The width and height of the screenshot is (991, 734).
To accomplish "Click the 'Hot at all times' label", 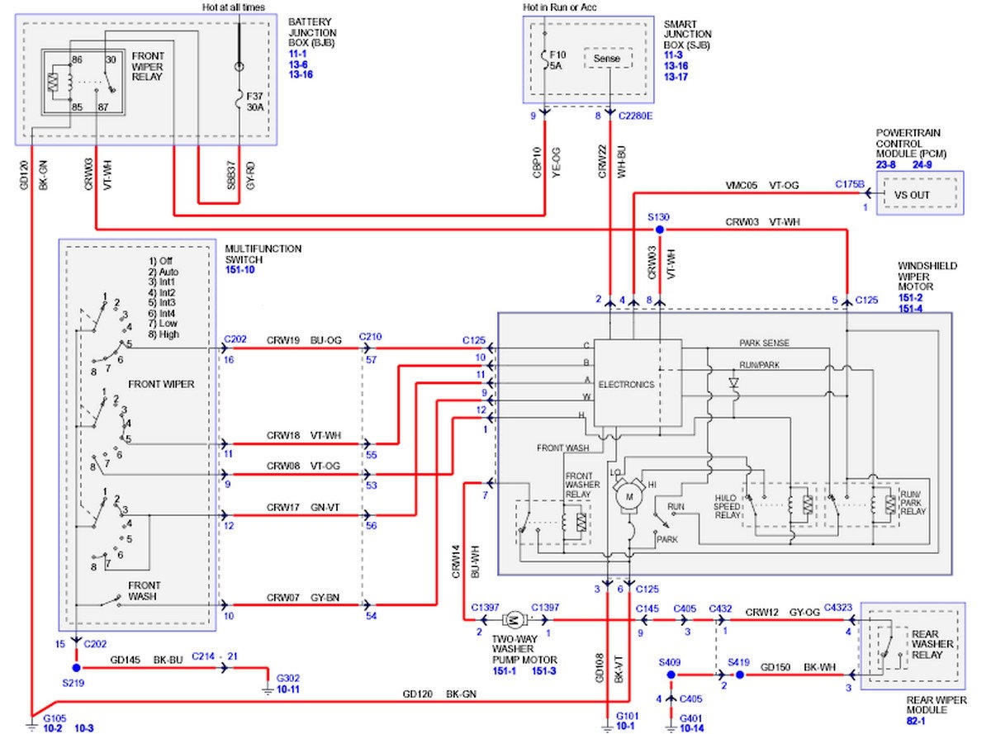I will [234, 7].
